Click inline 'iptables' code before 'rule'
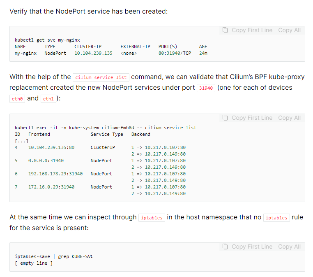The image size is (313, 277). [x=276, y=218]
